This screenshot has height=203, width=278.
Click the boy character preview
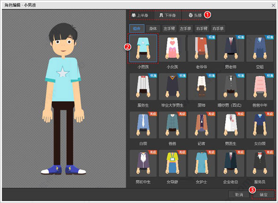point(63,99)
